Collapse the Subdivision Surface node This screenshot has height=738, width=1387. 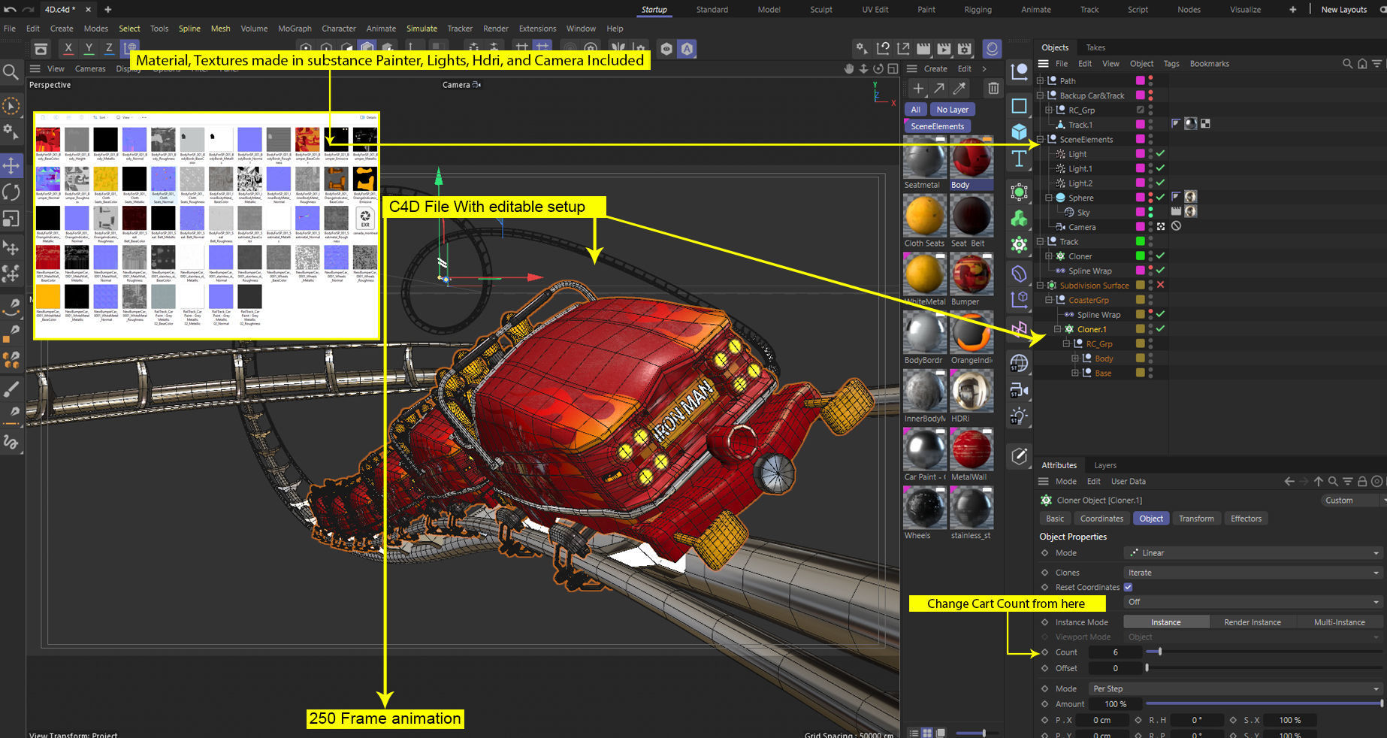point(1041,285)
